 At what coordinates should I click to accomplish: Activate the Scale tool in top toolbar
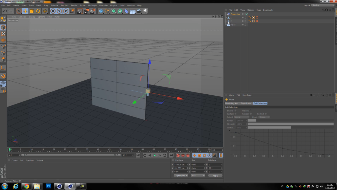[32, 11]
